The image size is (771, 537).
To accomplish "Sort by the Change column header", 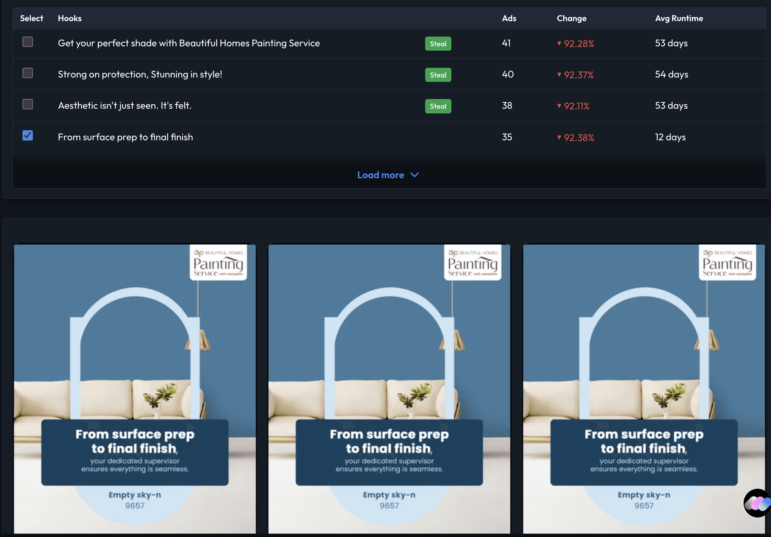I will tap(571, 18).
